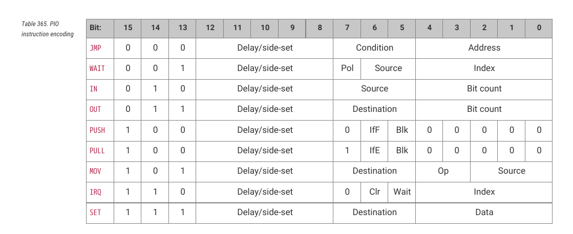The height and width of the screenshot is (234, 573).
Task: Select the PULL instruction label
Action: pyautogui.click(x=97, y=151)
